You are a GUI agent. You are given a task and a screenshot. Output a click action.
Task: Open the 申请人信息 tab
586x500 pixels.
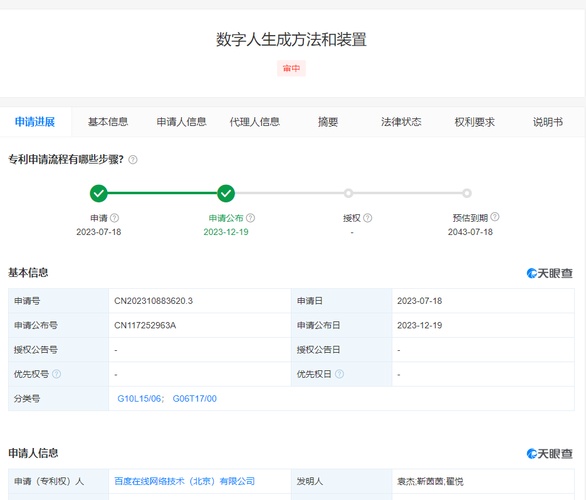(x=182, y=122)
